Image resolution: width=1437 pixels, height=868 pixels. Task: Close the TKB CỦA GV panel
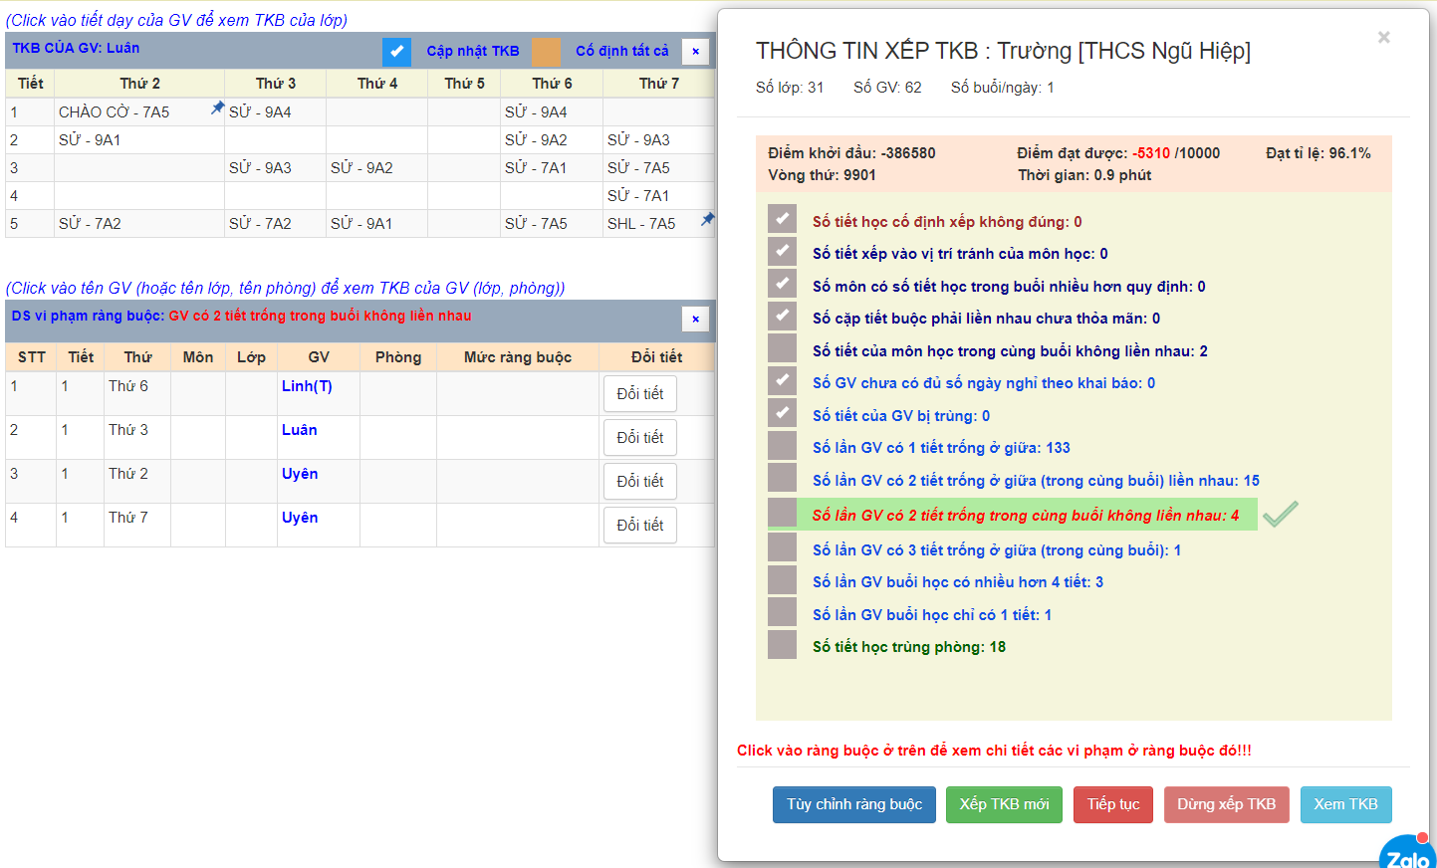pos(695,51)
